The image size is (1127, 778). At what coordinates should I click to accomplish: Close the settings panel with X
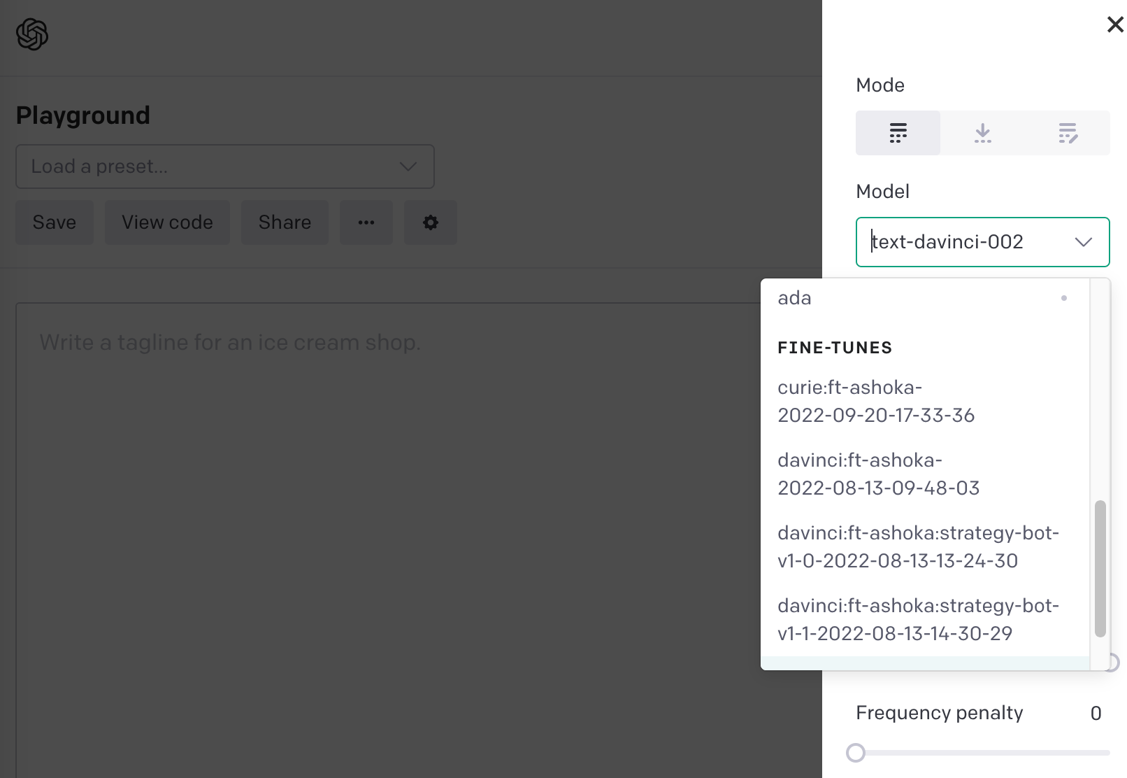click(x=1115, y=24)
